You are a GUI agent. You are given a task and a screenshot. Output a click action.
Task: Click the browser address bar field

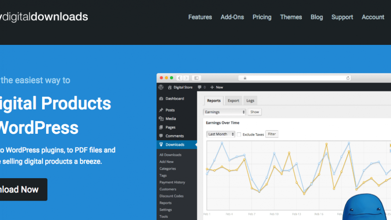[295, 78]
